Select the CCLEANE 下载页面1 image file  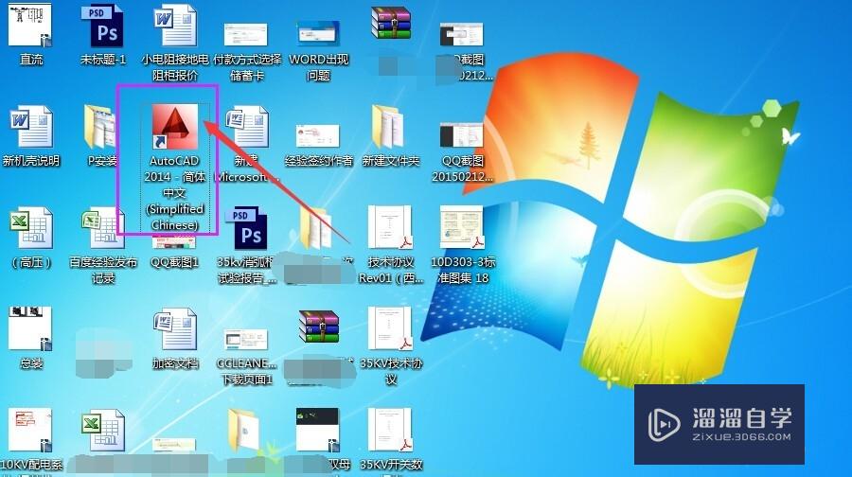[245, 339]
